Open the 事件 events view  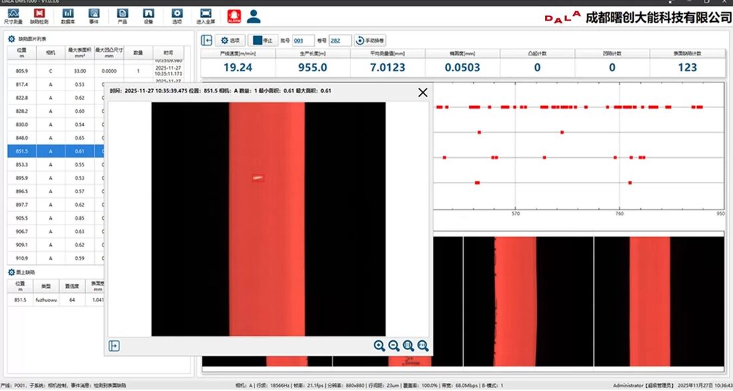tap(93, 17)
